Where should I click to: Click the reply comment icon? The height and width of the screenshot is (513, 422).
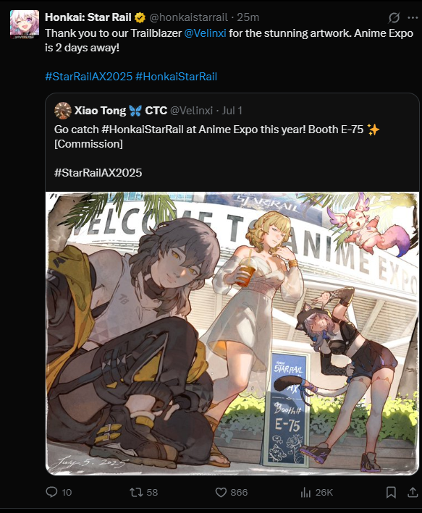(x=51, y=492)
